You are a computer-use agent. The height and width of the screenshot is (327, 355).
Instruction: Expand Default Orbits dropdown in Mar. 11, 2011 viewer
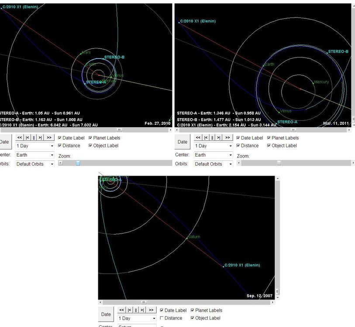213,164
